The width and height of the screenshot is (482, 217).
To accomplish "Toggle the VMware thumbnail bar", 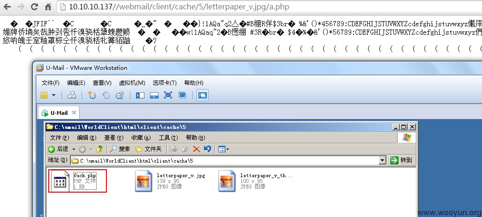I will point(154,95).
